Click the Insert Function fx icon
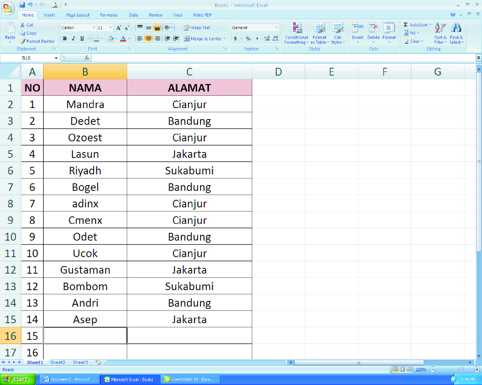Viewport: 482px width, 385px height. coord(87,58)
